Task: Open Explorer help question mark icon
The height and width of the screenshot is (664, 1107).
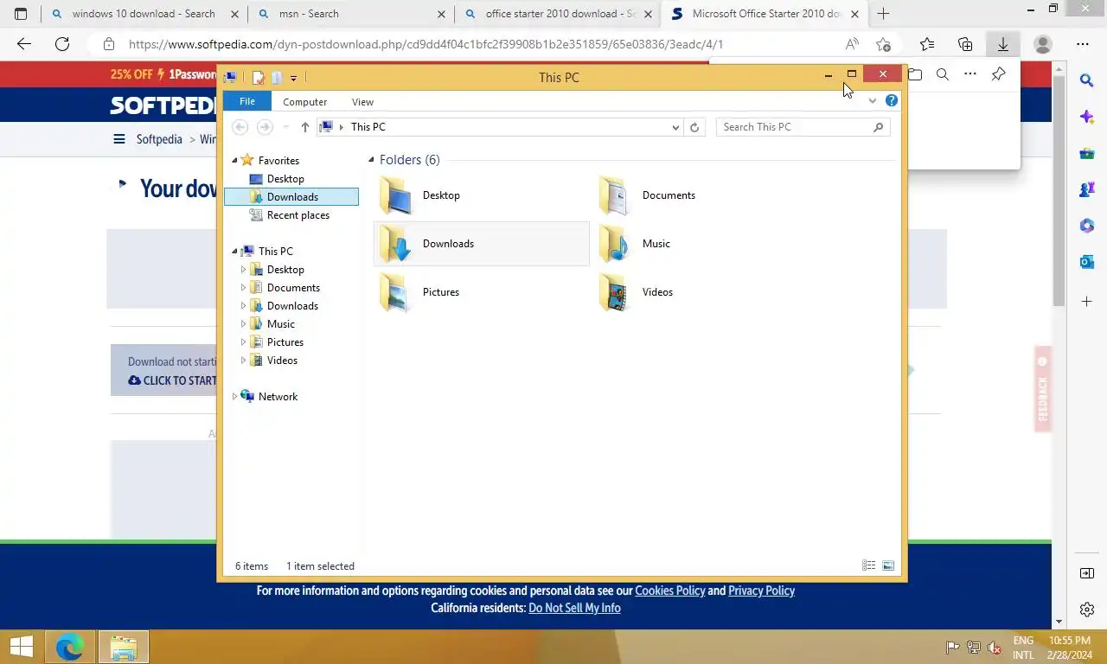Action: [892, 101]
